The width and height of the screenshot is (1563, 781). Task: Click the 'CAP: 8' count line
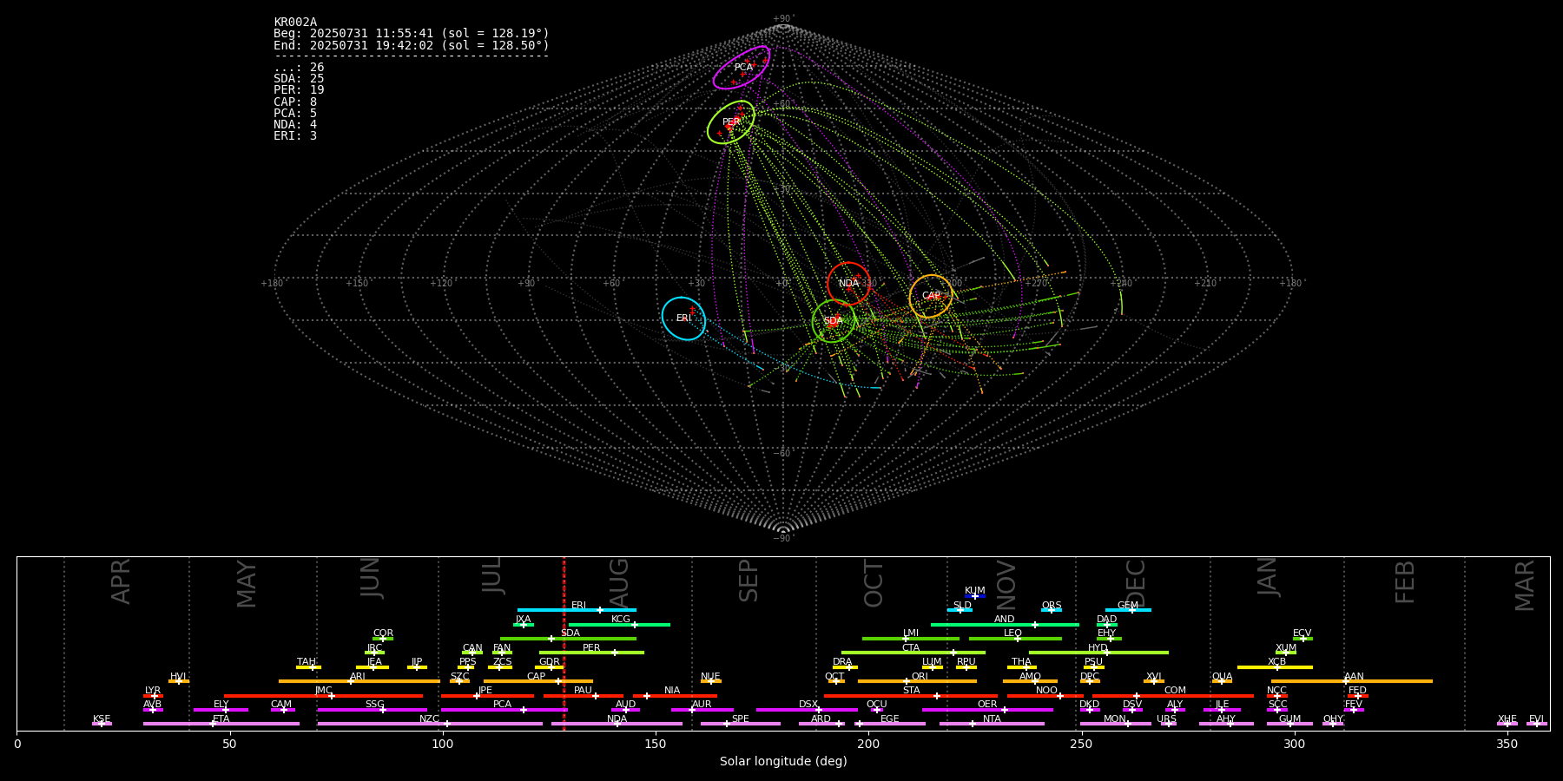pos(295,102)
